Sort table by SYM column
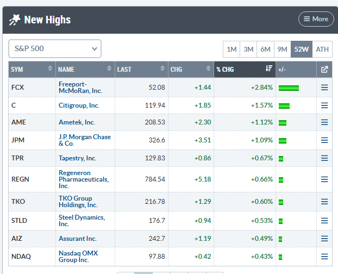The image size is (338, 274). 32,70
